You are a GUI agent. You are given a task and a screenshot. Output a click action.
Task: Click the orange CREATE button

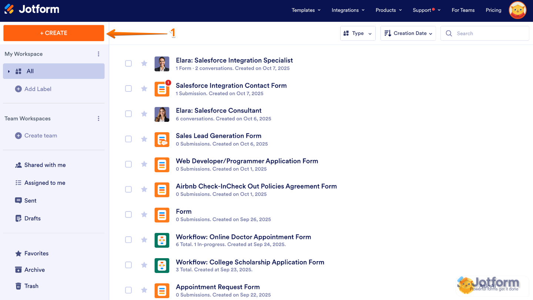coord(54,33)
